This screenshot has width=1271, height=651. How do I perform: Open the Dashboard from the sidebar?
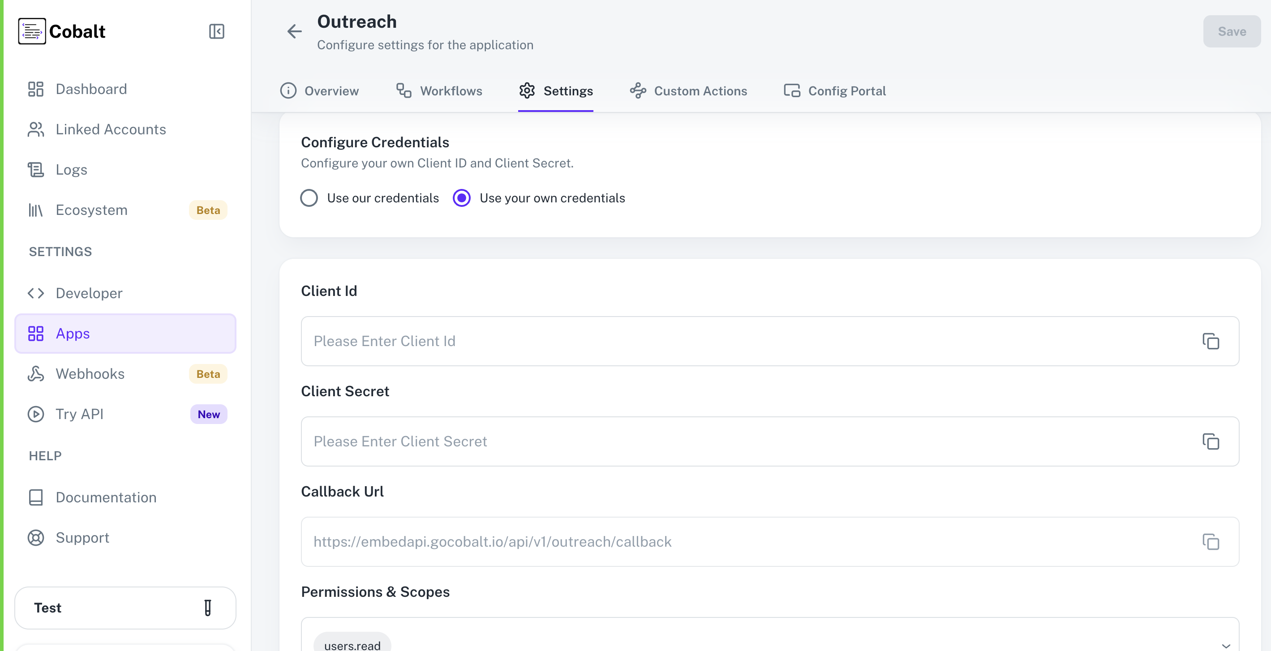[x=91, y=89]
